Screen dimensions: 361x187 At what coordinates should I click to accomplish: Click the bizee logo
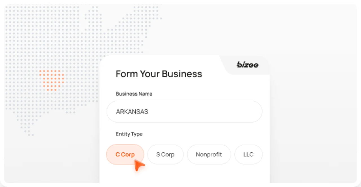(247, 65)
